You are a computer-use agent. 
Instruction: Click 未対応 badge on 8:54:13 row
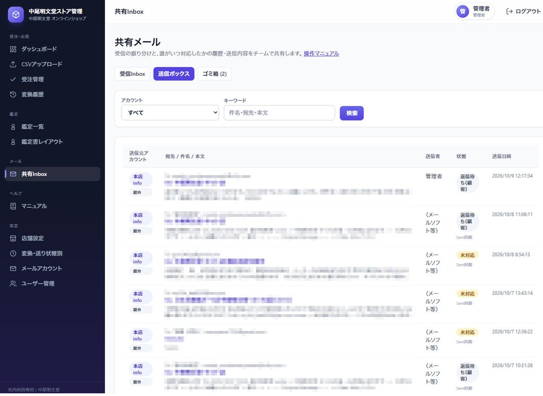[467, 256]
